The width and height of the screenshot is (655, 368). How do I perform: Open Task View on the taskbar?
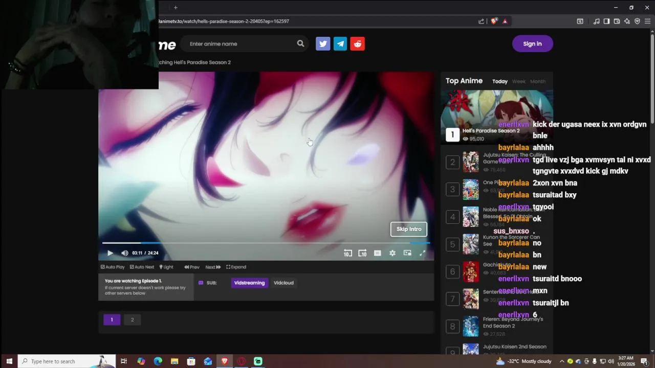pyautogui.click(x=124, y=361)
